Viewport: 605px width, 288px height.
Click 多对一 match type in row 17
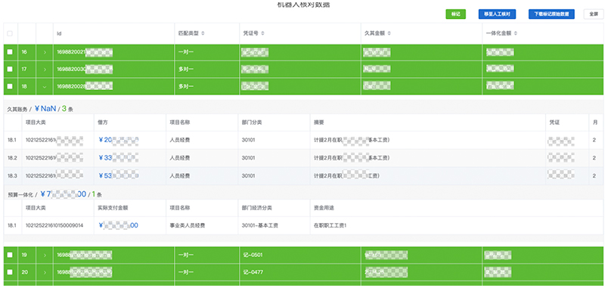point(186,70)
